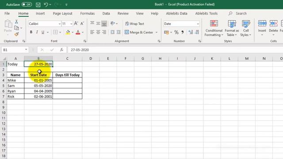Open the Merge & Center options dropdown arrow

click(157, 32)
